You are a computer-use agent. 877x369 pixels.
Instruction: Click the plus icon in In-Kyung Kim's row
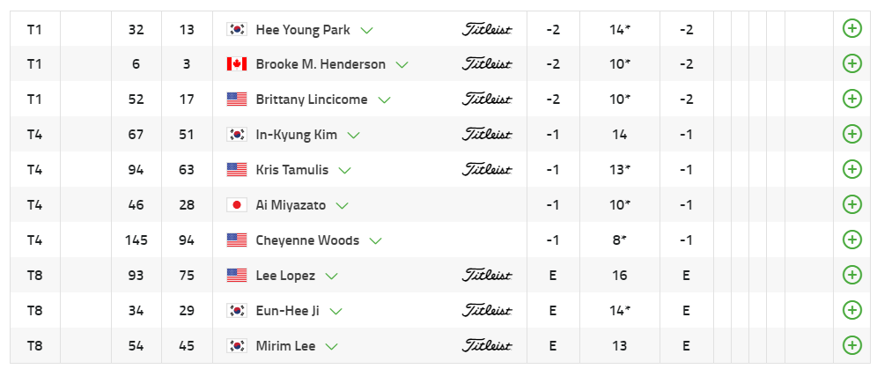[x=851, y=134]
